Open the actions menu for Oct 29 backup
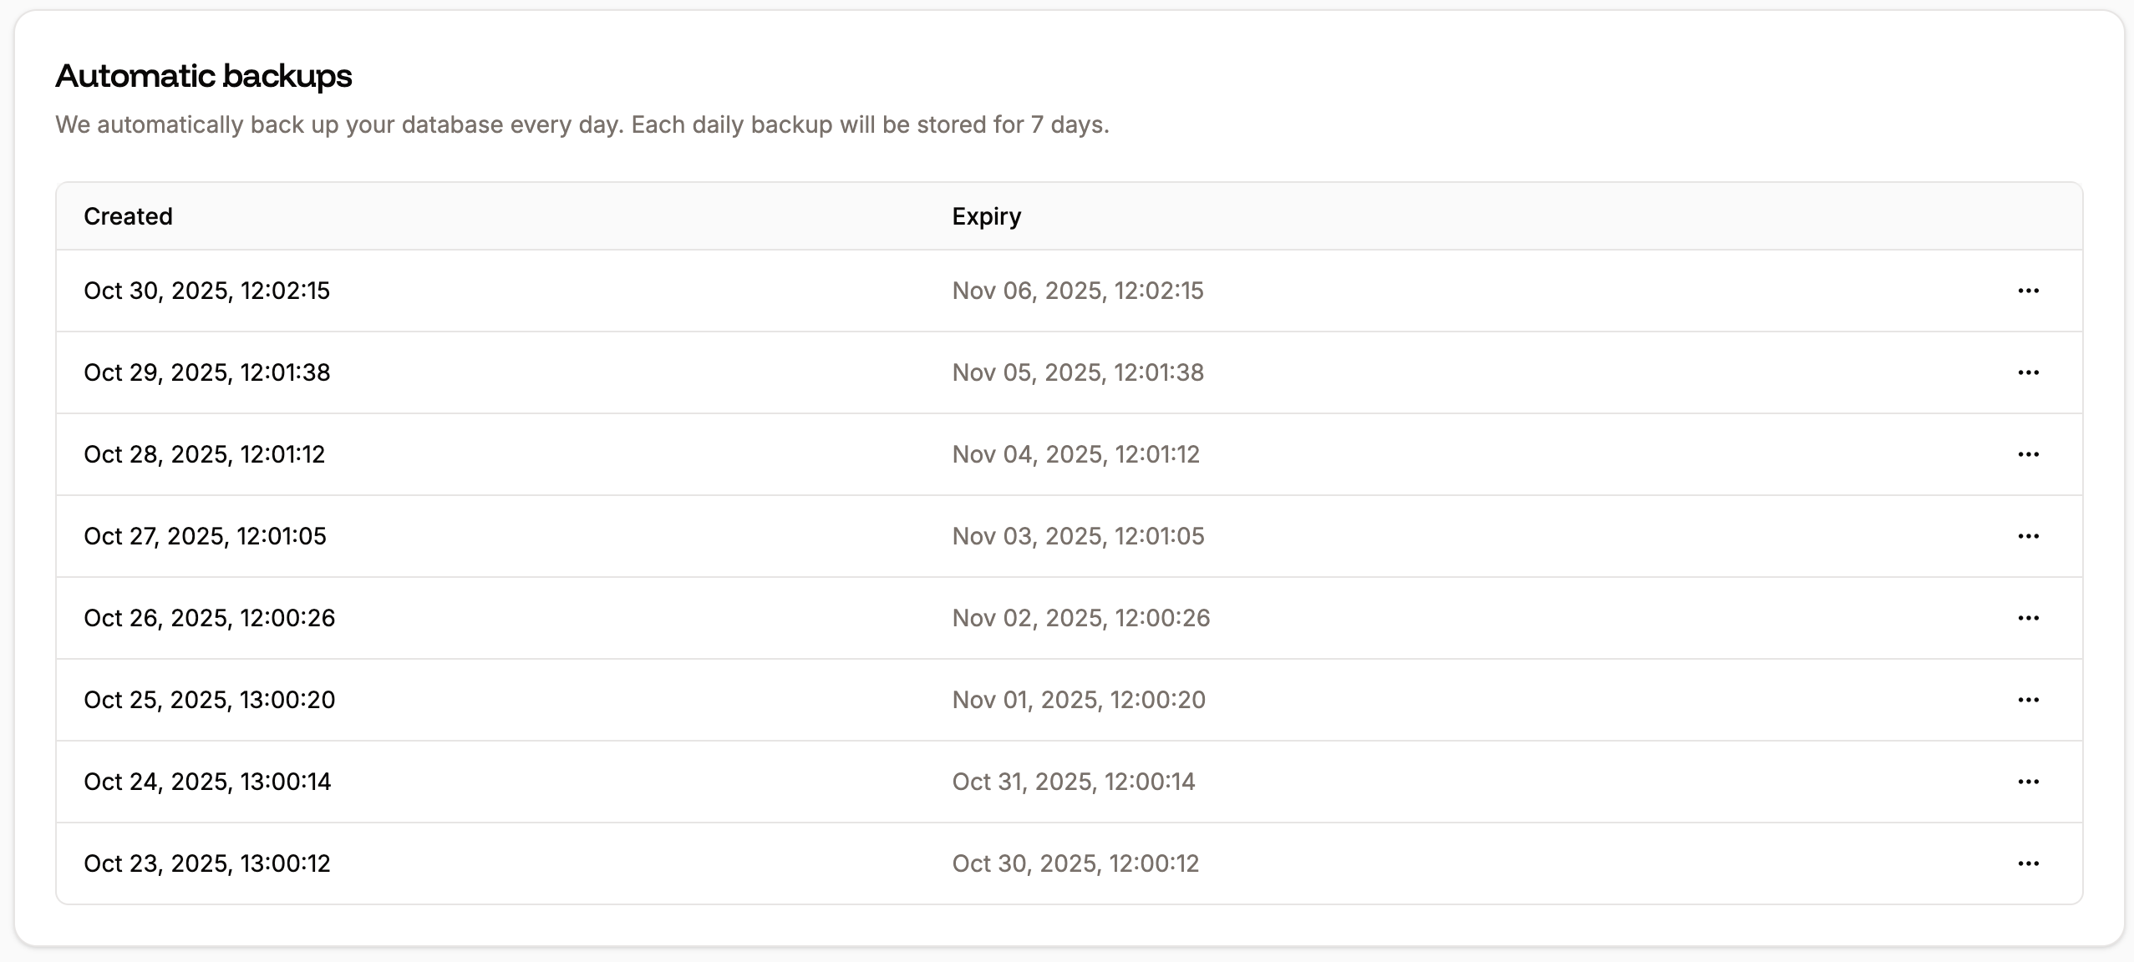2134x962 pixels. point(2030,372)
